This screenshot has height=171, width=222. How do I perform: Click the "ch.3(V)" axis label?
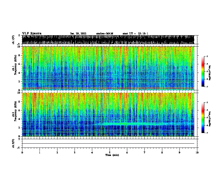pos(13,143)
